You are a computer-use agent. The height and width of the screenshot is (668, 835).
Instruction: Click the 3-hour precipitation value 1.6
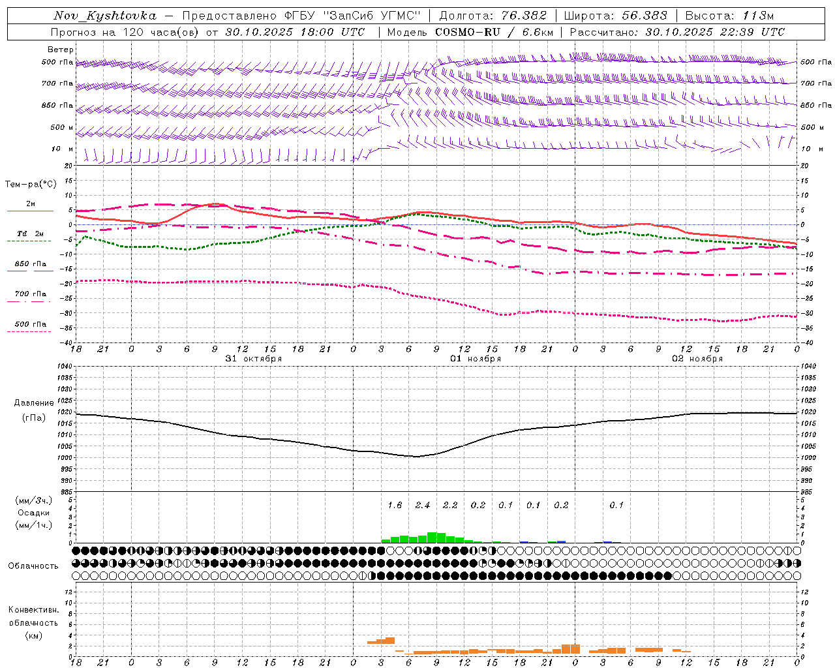[395, 505]
